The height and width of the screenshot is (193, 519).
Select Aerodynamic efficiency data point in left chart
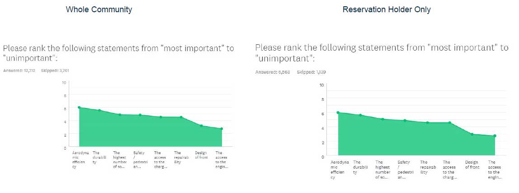coord(79,107)
